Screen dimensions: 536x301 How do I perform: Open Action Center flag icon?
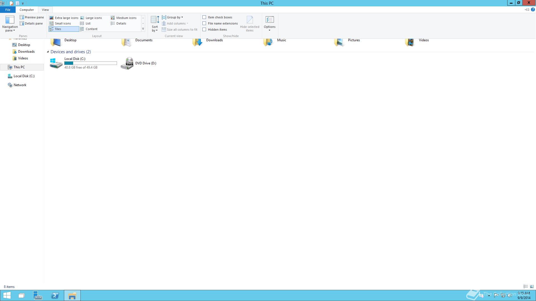pos(496,296)
